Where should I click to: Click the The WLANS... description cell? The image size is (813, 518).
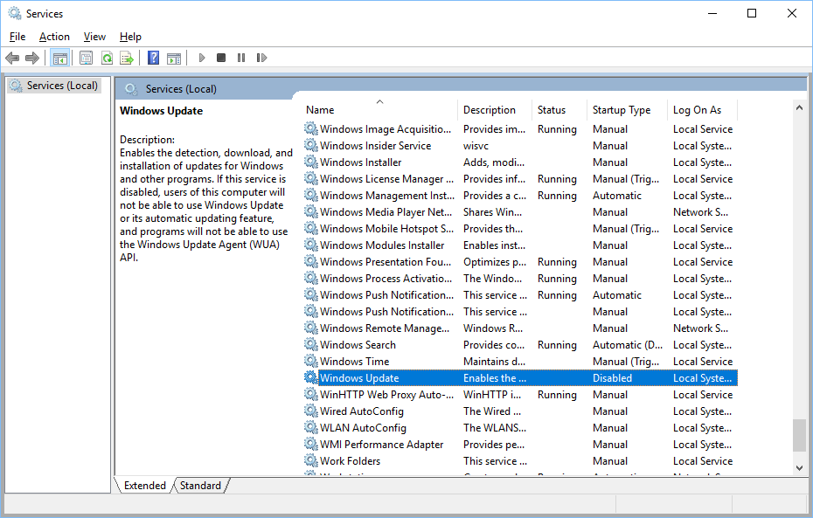click(x=495, y=427)
